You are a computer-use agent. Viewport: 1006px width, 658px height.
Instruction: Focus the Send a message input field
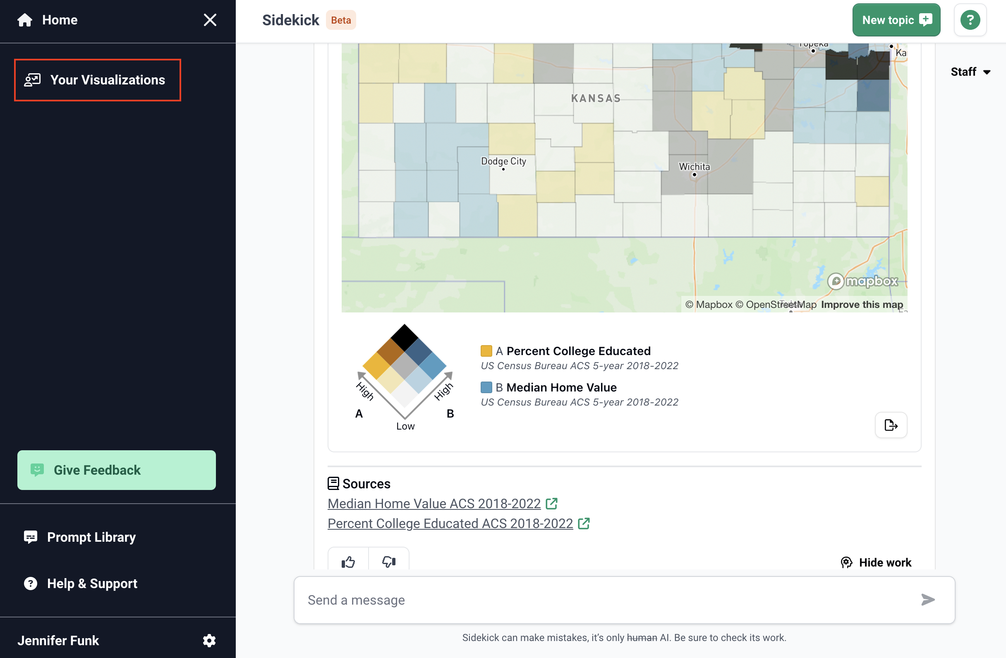[x=608, y=600]
